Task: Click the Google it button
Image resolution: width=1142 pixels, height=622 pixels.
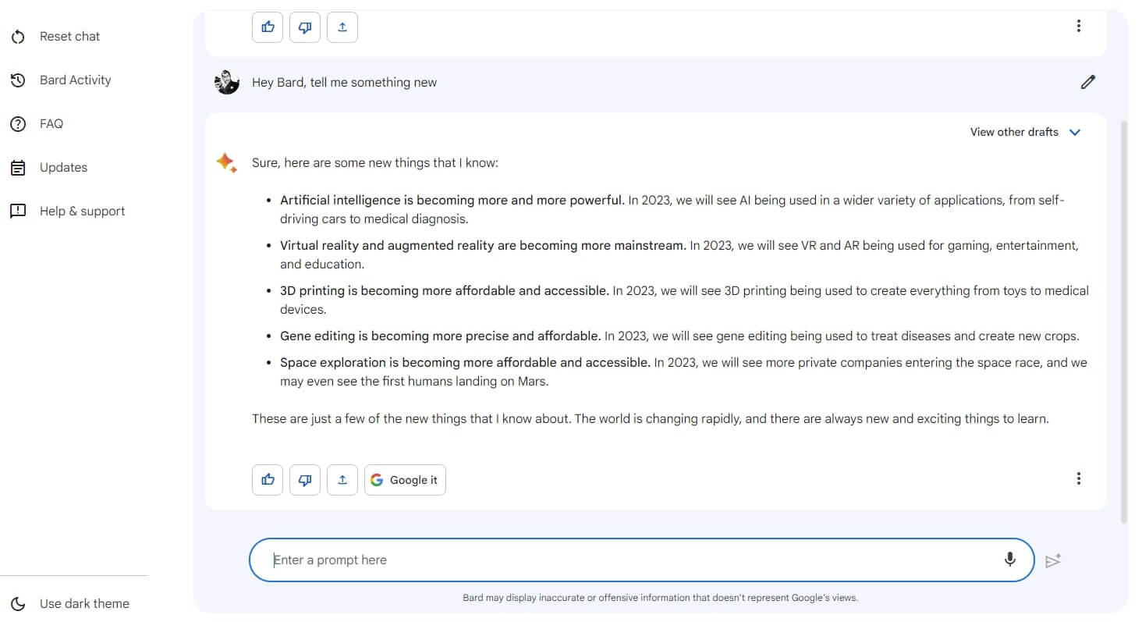Action: [405, 480]
